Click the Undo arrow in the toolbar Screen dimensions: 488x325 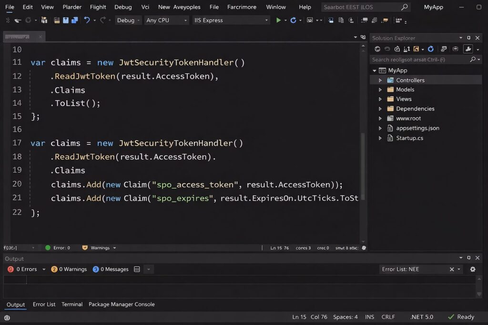tap(87, 20)
